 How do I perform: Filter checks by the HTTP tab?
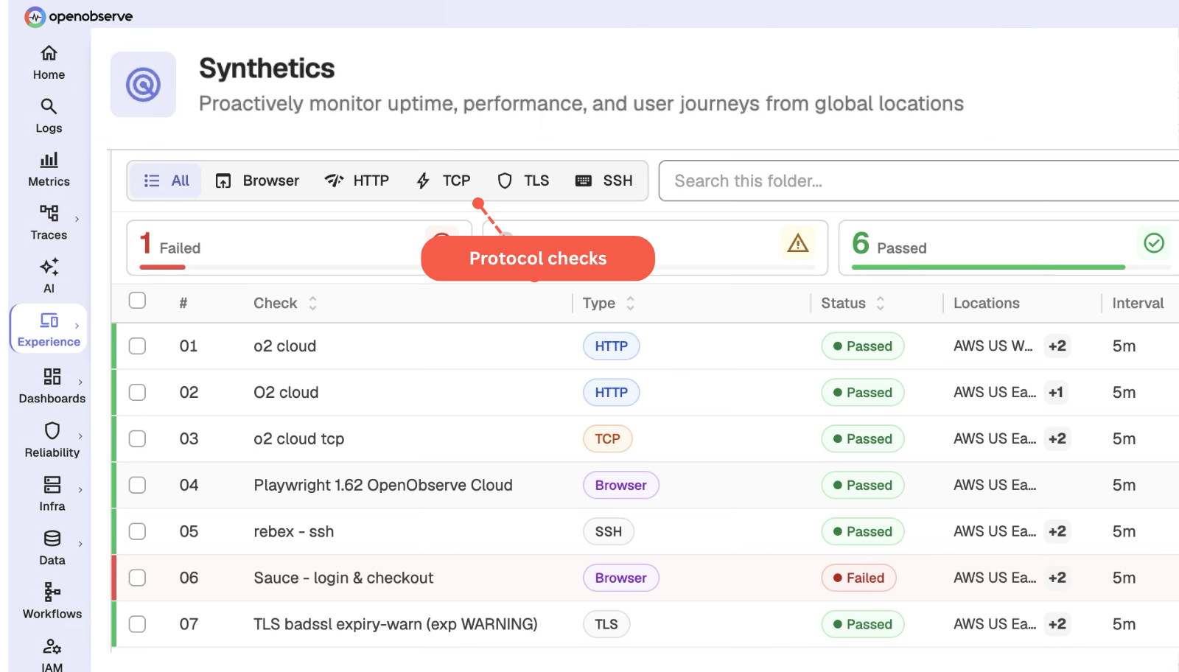357,181
